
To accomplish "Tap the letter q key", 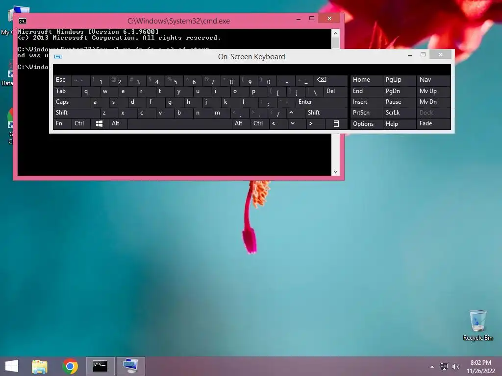I will point(91,92).
